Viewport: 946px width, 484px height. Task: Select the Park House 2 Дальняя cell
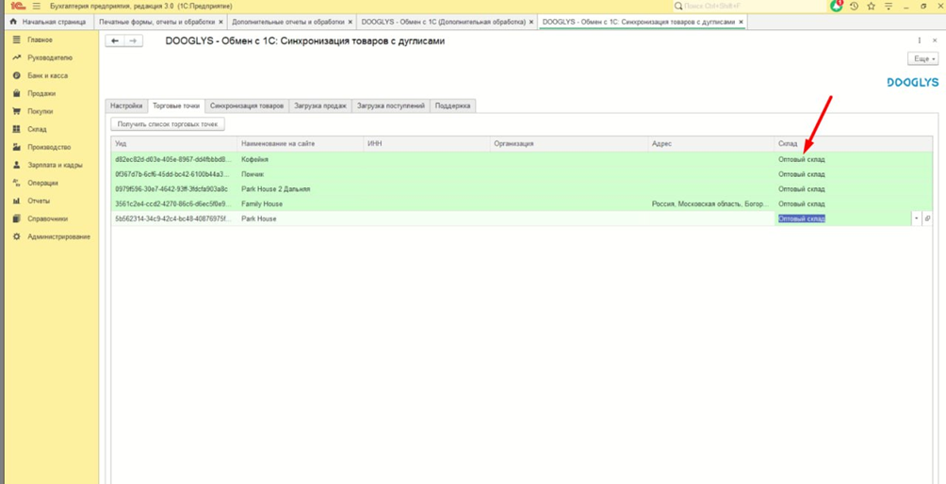(300, 189)
